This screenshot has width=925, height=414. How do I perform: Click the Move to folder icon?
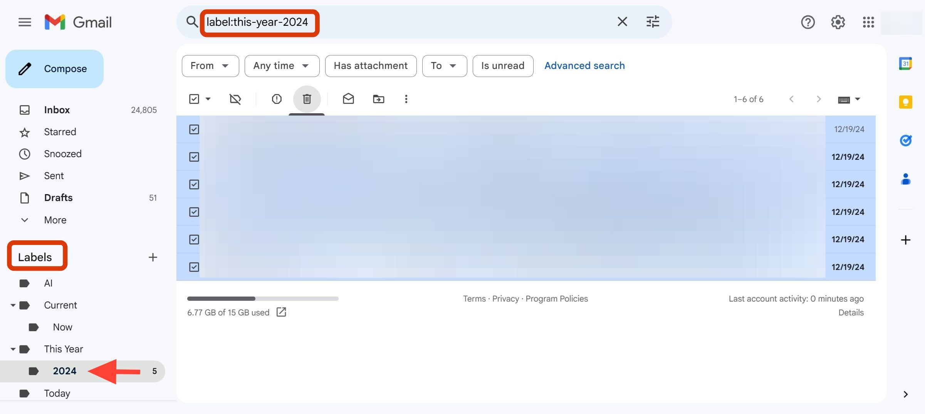coord(378,99)
